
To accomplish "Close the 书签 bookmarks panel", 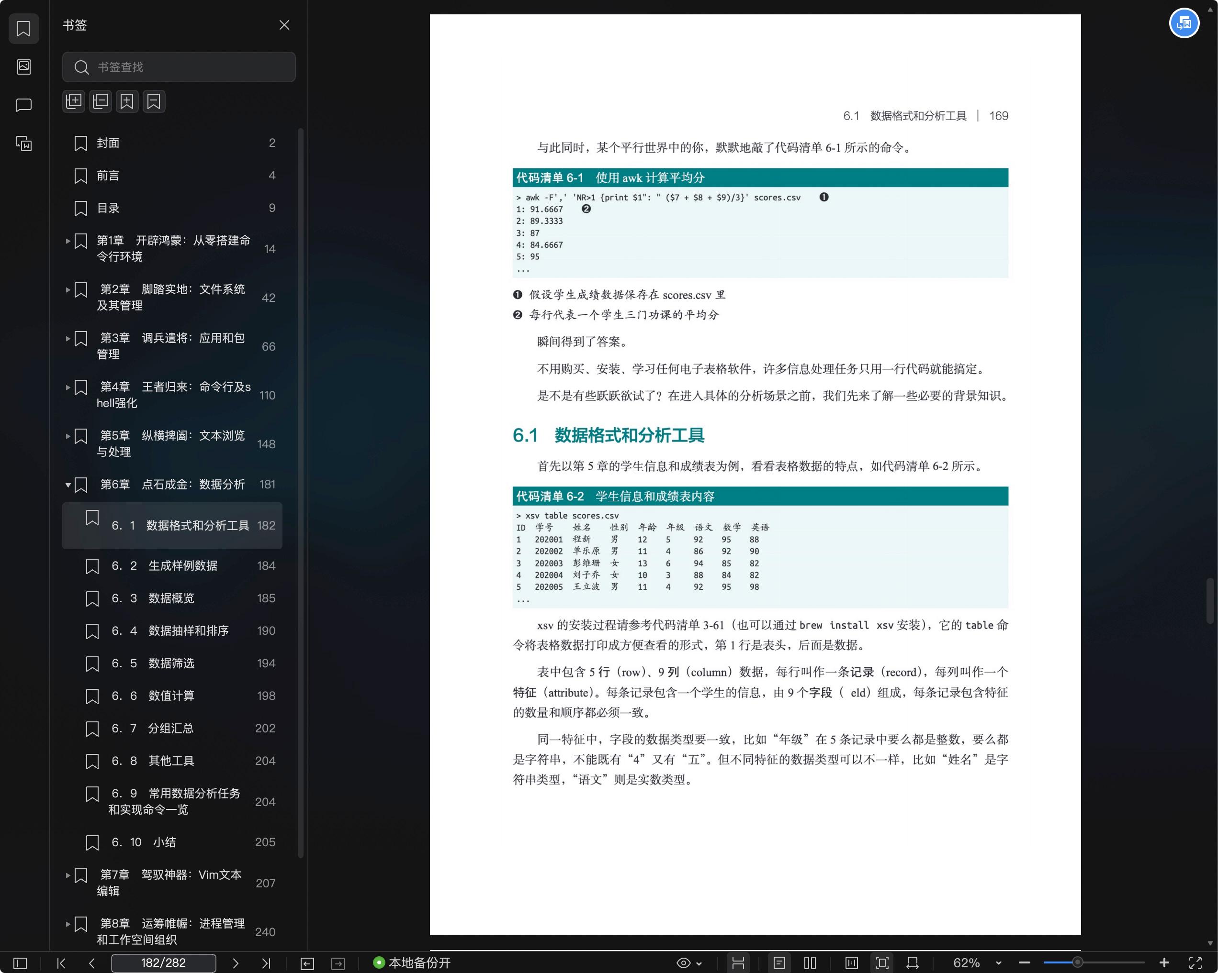I will [x=284, y=25].
